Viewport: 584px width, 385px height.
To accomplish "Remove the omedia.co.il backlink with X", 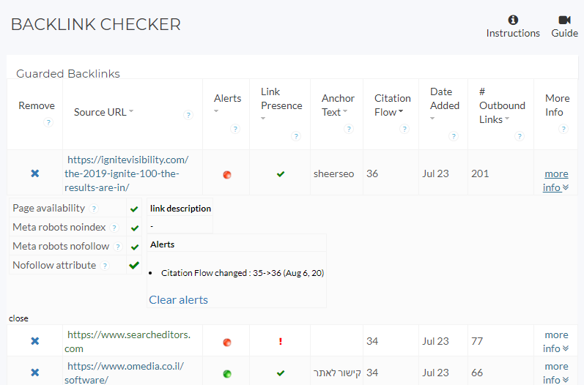I will (34, 373).
